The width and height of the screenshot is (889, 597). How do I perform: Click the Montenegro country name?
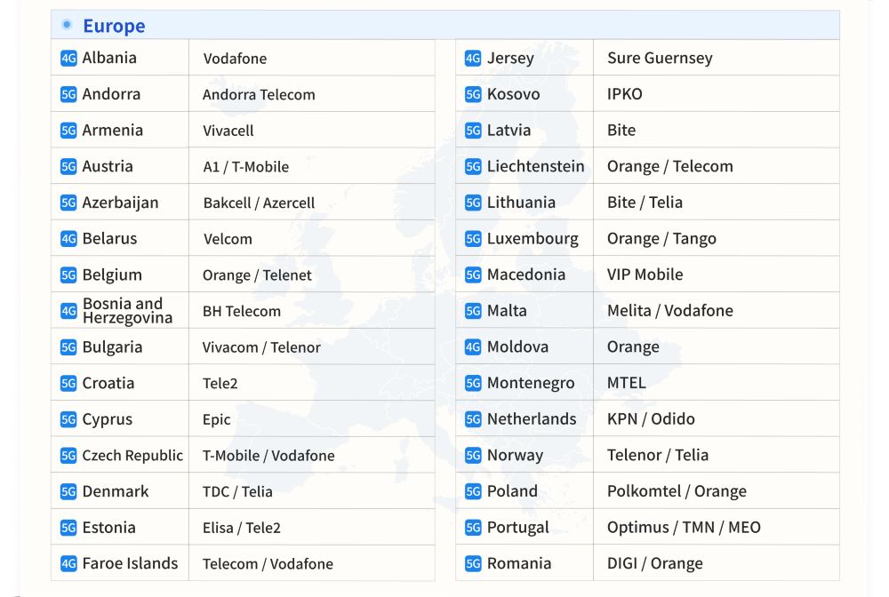pos(531,383)
